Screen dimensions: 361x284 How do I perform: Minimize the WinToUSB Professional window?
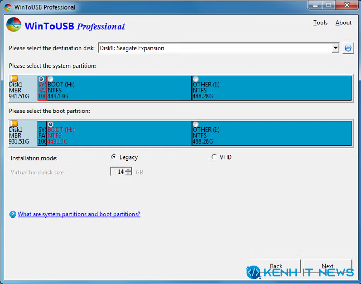315,6
